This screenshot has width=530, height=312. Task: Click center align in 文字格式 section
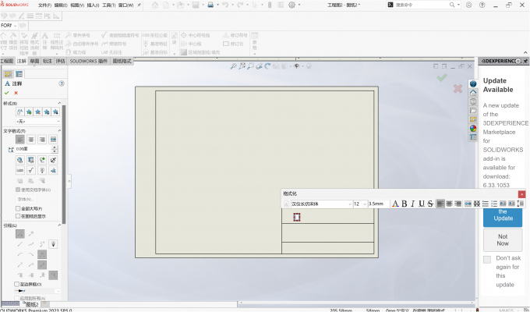tap(31, 139)
